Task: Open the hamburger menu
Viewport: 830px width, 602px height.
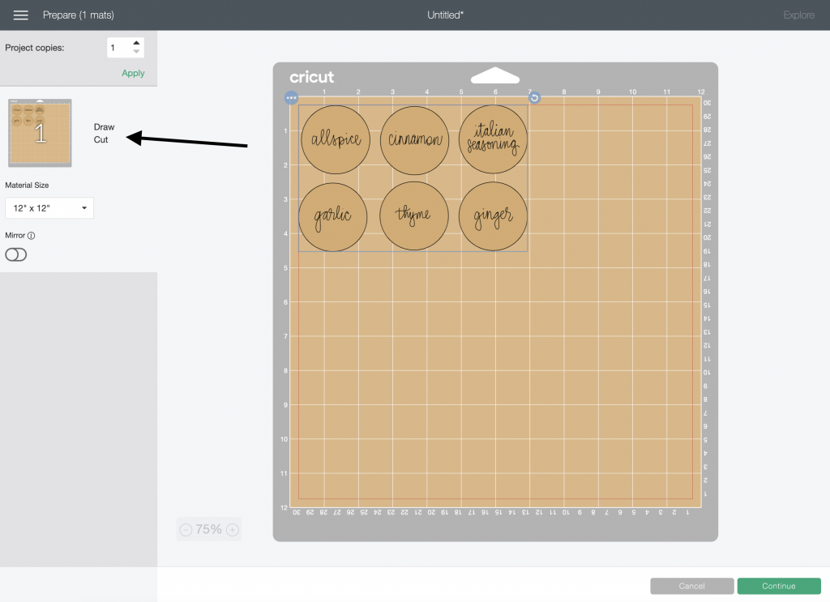Action: tap(20, 15)
